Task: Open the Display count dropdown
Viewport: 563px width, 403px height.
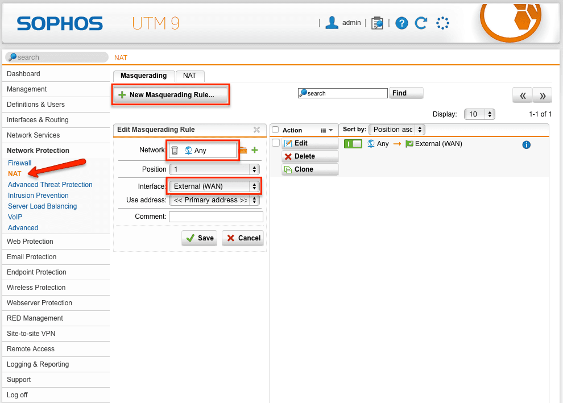Action: tap(480, 114)
